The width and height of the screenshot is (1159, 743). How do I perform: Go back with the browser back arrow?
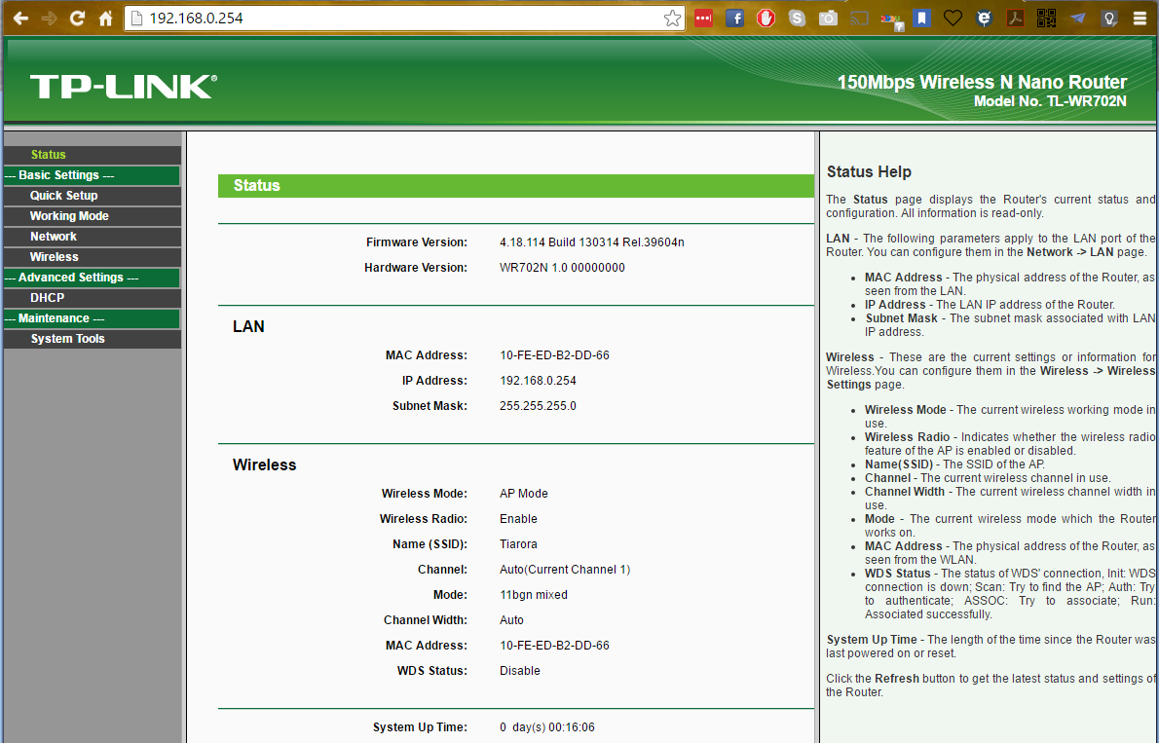coord(20,19)
